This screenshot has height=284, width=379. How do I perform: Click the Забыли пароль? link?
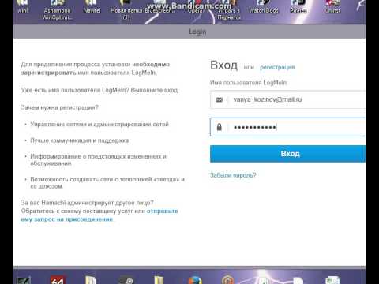click(233, 175)
